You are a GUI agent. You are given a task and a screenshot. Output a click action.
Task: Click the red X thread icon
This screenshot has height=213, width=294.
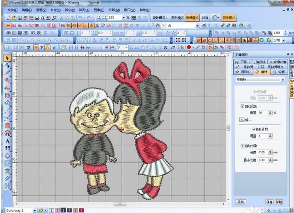(x=163, y=25)
